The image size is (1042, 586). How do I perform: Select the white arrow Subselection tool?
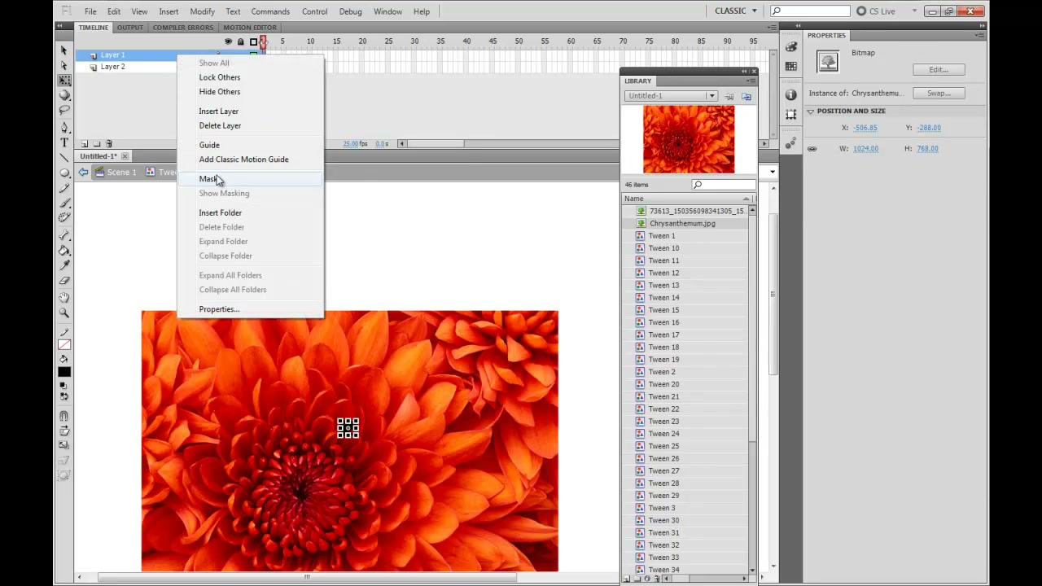coord(64,65)
